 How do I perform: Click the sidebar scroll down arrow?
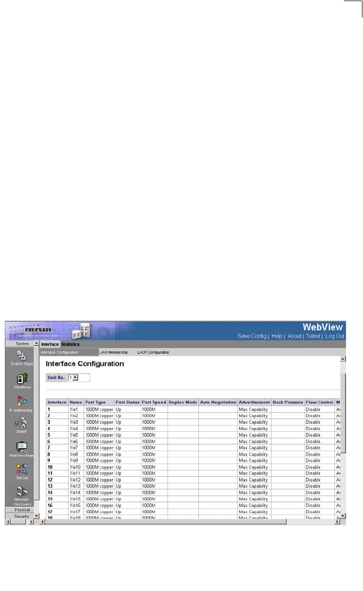click(x=36, y=516)
